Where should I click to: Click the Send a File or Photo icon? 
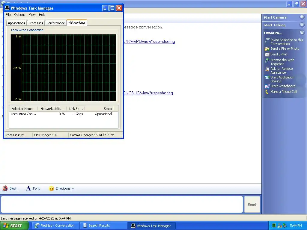click(x=267, y=49)
